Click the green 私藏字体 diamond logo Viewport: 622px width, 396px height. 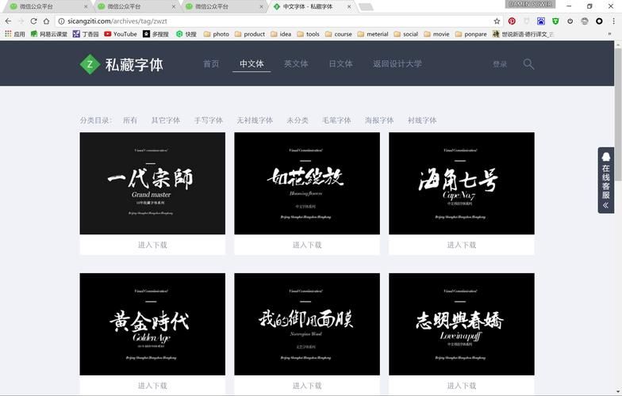[90, 64]
